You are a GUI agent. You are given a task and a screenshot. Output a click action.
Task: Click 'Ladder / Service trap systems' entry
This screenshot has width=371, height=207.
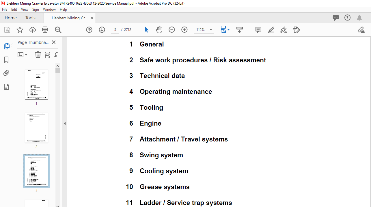(186, 203)
